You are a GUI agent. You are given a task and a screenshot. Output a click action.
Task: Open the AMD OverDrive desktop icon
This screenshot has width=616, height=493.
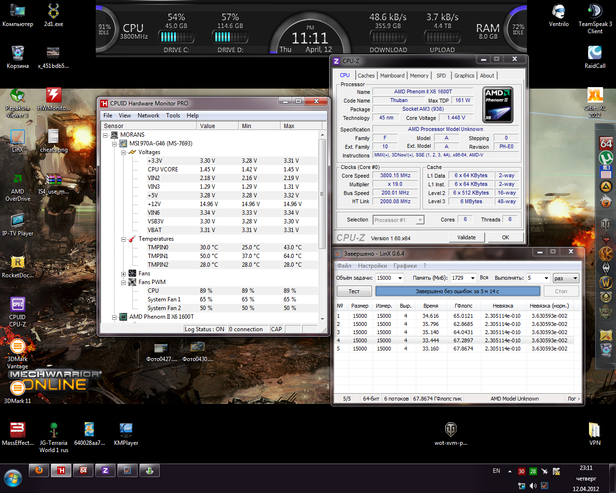tap(18, 186)
